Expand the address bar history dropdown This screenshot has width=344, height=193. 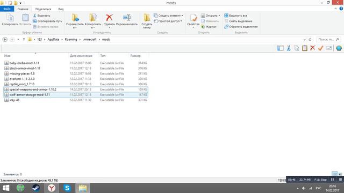tap(305, 40)
